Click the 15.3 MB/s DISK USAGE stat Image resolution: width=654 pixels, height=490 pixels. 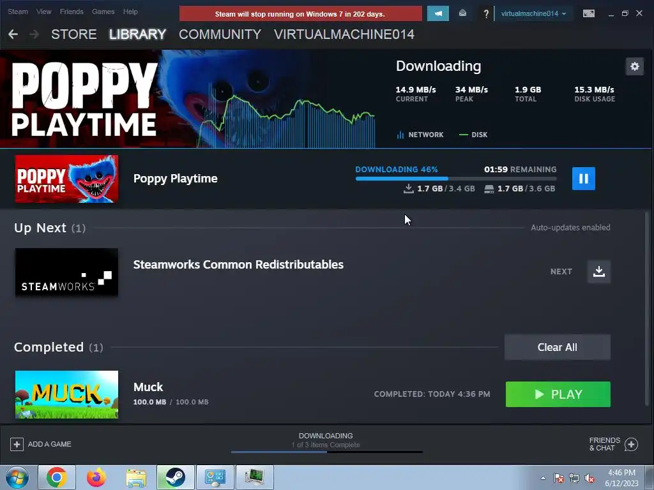pos(595,94)
